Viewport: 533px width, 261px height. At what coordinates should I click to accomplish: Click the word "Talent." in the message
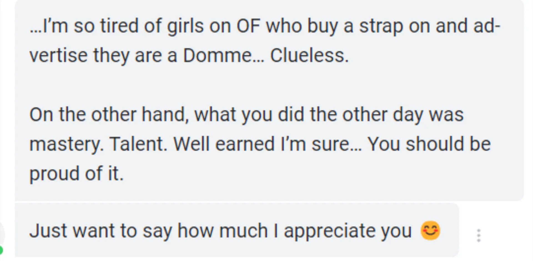139,144
